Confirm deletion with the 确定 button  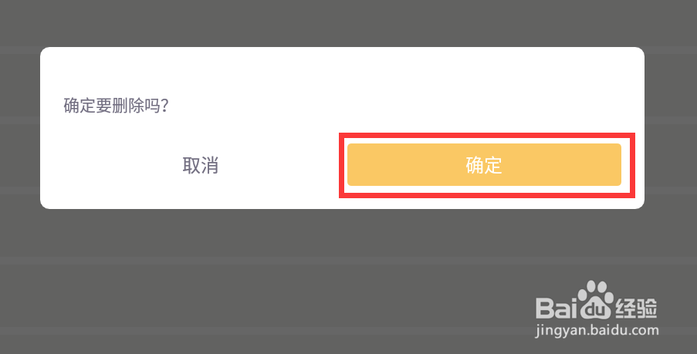[484, 165]
